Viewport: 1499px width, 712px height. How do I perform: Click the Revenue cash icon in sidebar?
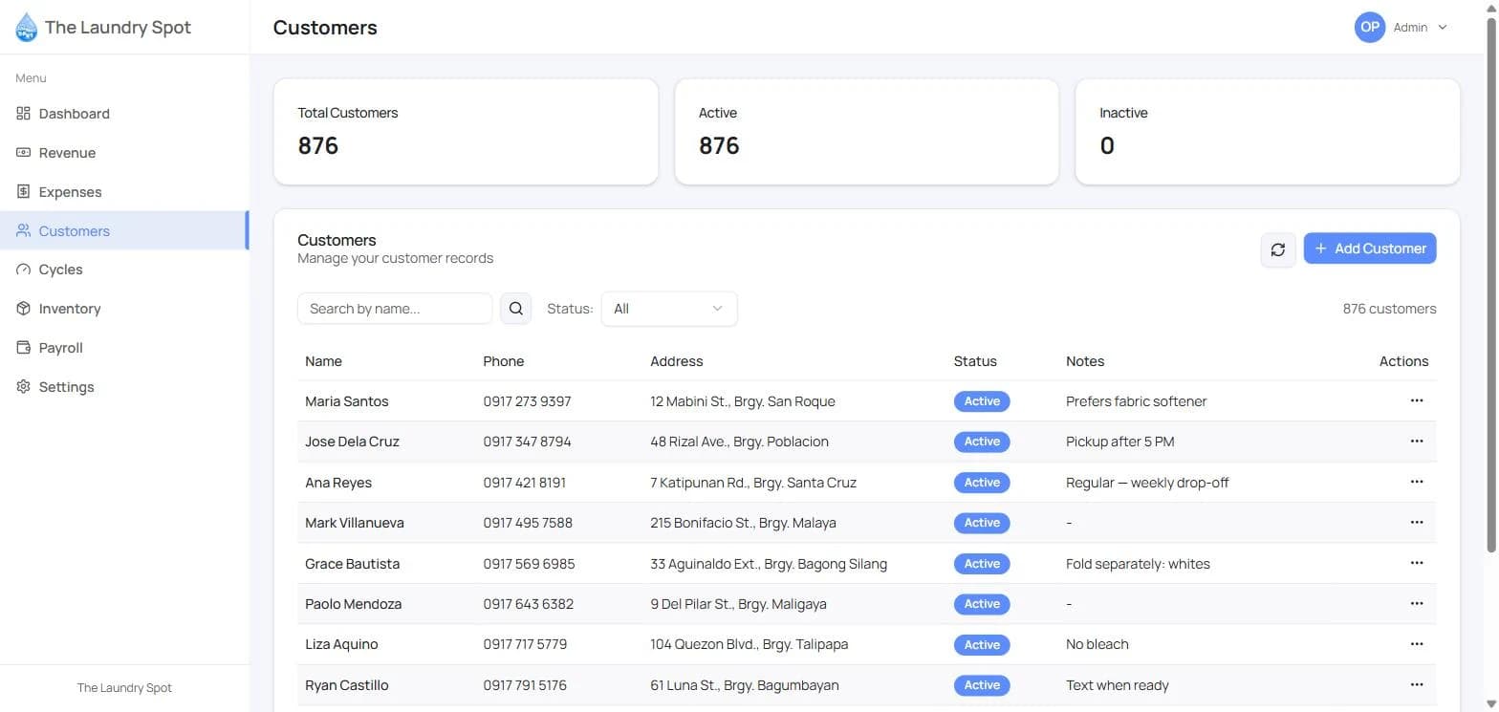tap(24, 153)
